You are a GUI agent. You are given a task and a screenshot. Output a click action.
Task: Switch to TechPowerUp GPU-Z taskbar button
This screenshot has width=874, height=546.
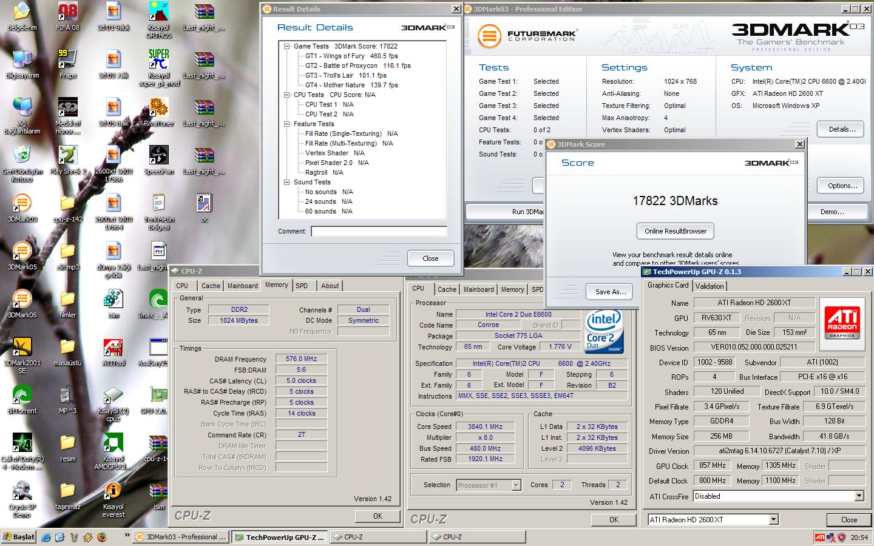280,537
